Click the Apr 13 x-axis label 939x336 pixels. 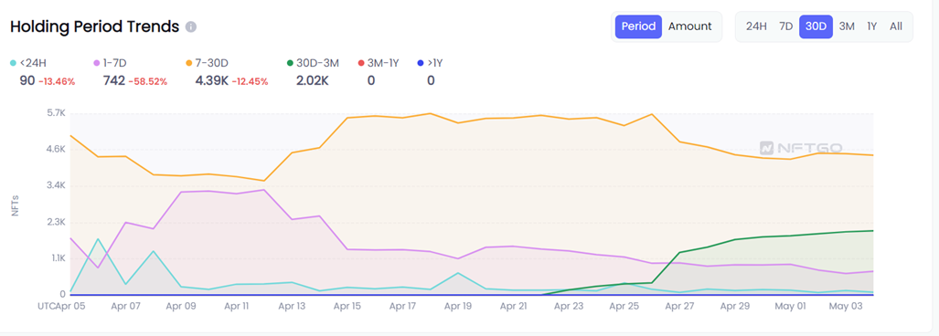(x=292, y=306)
